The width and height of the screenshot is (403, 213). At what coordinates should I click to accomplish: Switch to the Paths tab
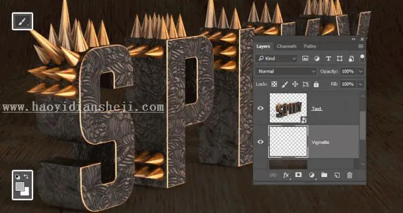click(x=310, y=46)
